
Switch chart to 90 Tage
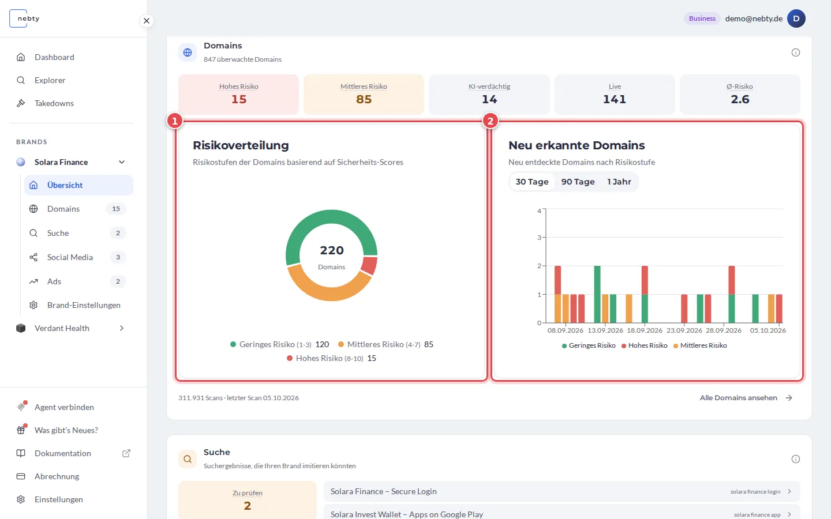tap(578, 182)
